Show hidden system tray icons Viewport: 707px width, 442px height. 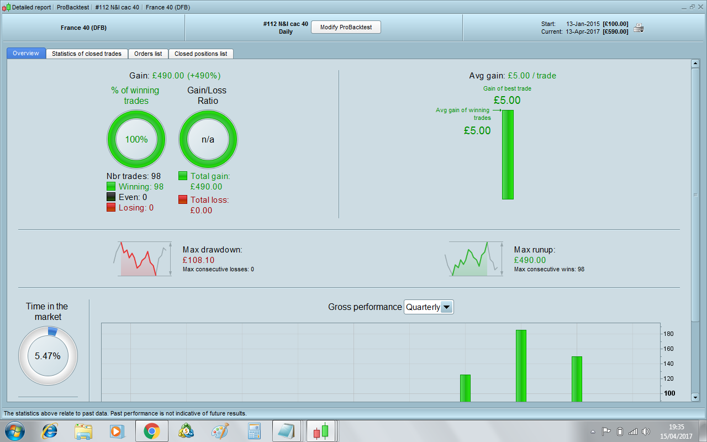pos(593,432)
